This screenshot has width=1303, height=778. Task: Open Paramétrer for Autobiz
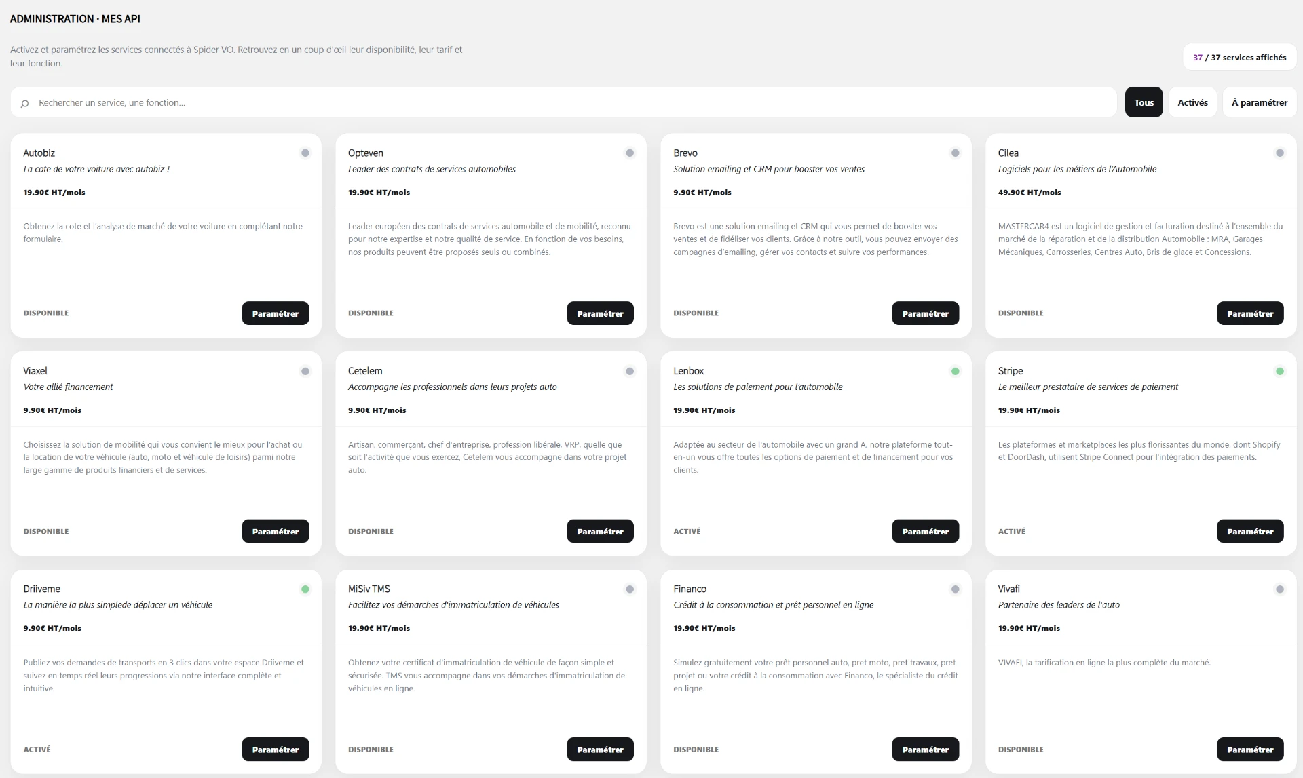click(276, 313)
